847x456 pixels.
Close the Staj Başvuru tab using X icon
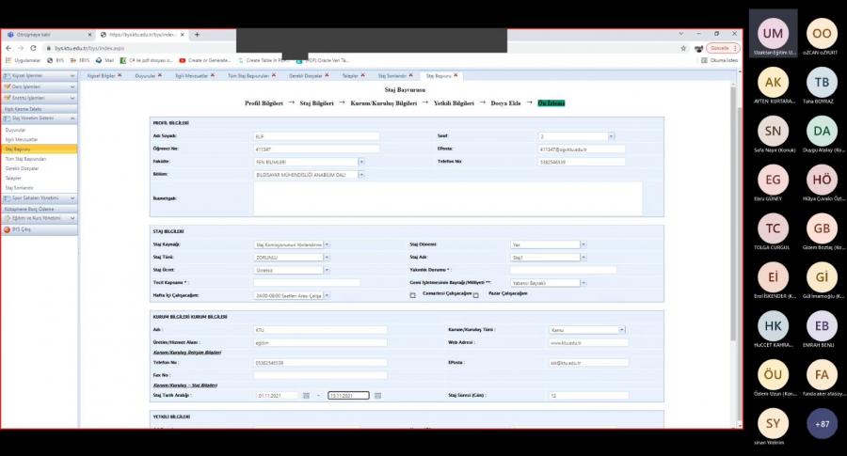457,74
